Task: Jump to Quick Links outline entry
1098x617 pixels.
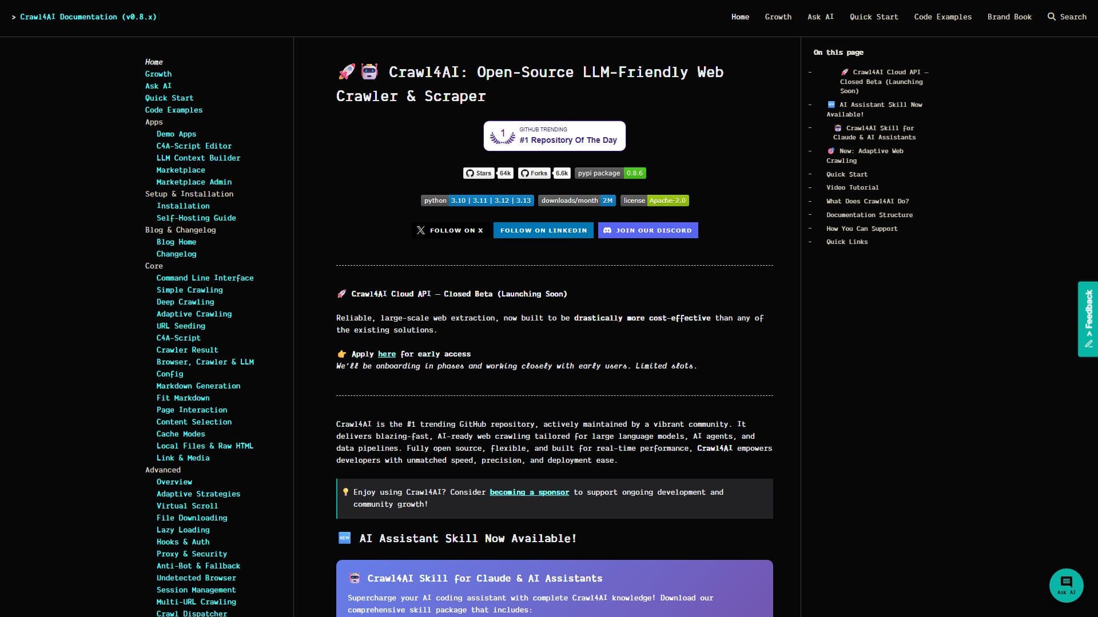Action: point(847,242)
